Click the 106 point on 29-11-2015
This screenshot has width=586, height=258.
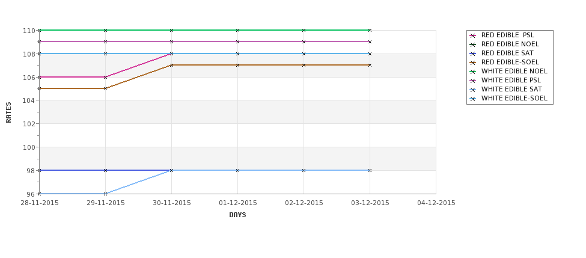(105, 77)
